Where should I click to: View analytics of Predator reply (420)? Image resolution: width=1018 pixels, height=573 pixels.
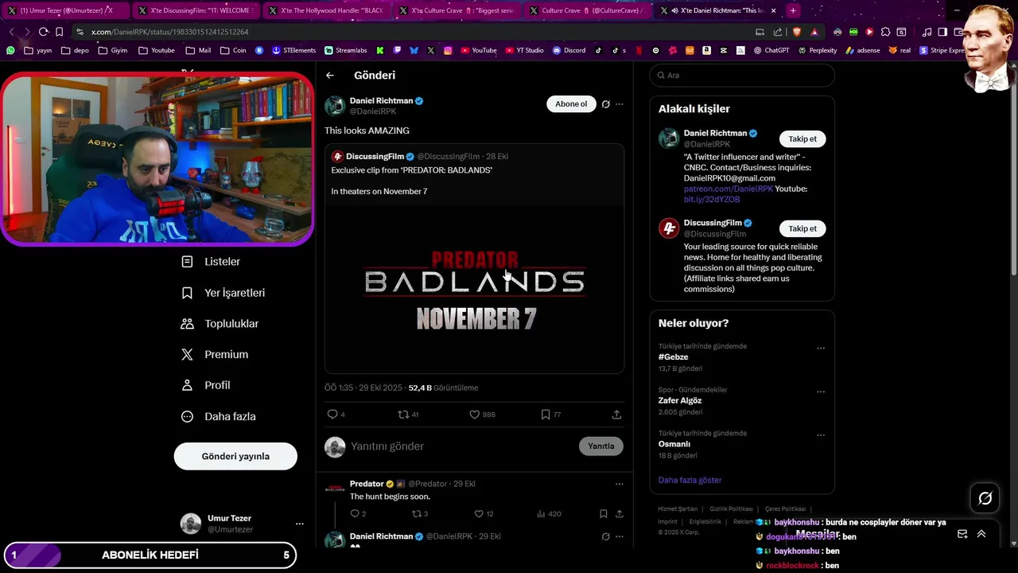[x=549, y=514]
